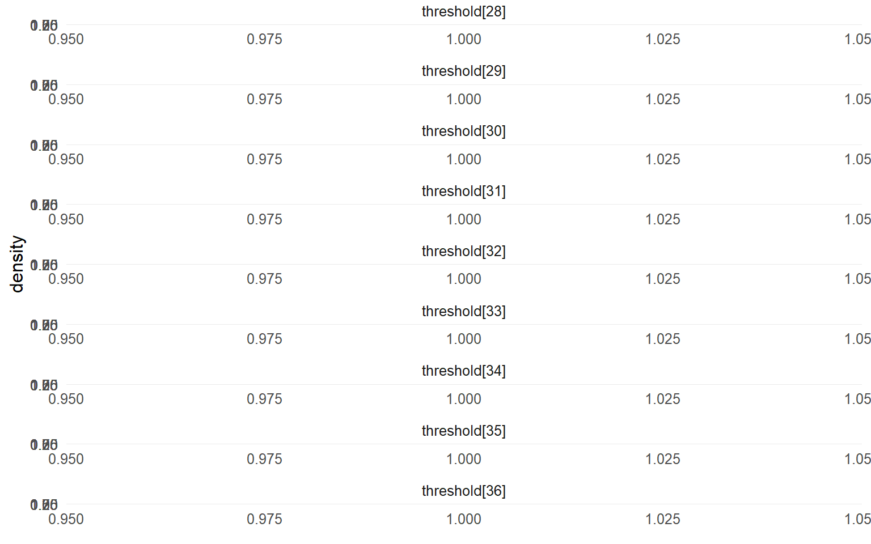Select the 0.975 tick under threshold[33]
The width and height of the screenshot is (871, 544).
click(264, 339)
